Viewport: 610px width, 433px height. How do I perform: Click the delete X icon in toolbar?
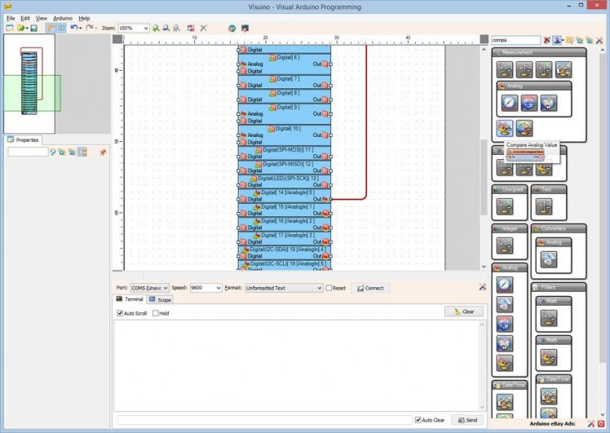coord(203,28)
